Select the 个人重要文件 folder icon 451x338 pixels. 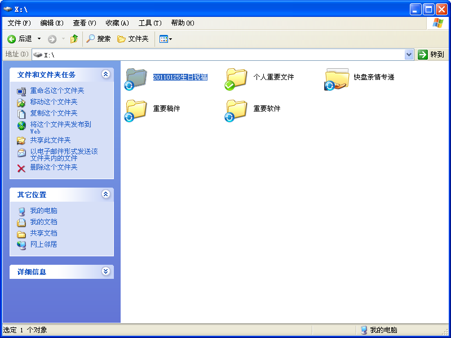[x=236, y=79]
